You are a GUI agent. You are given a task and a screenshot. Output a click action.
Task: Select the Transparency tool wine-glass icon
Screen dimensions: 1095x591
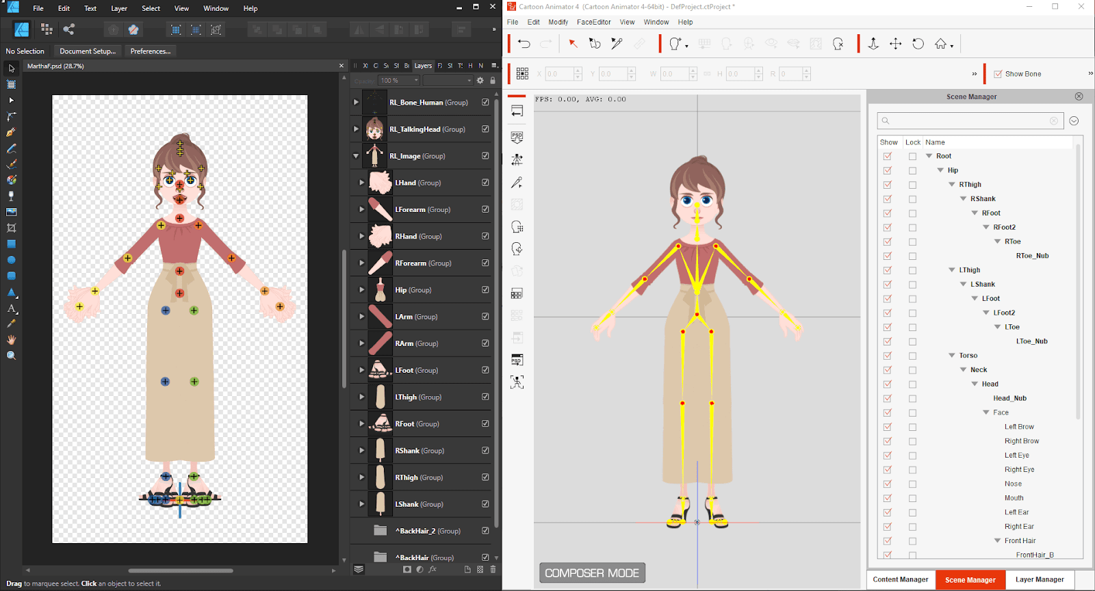pyautogui.click(x=12, y=196)
